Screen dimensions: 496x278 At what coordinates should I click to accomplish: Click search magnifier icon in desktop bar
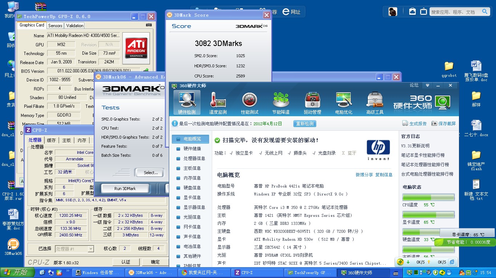tap(485, 12)
